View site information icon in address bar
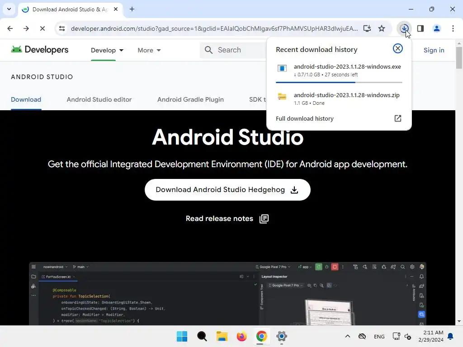Image resolution: width=463 pixels, height=347 pixels. click(62, 28)
